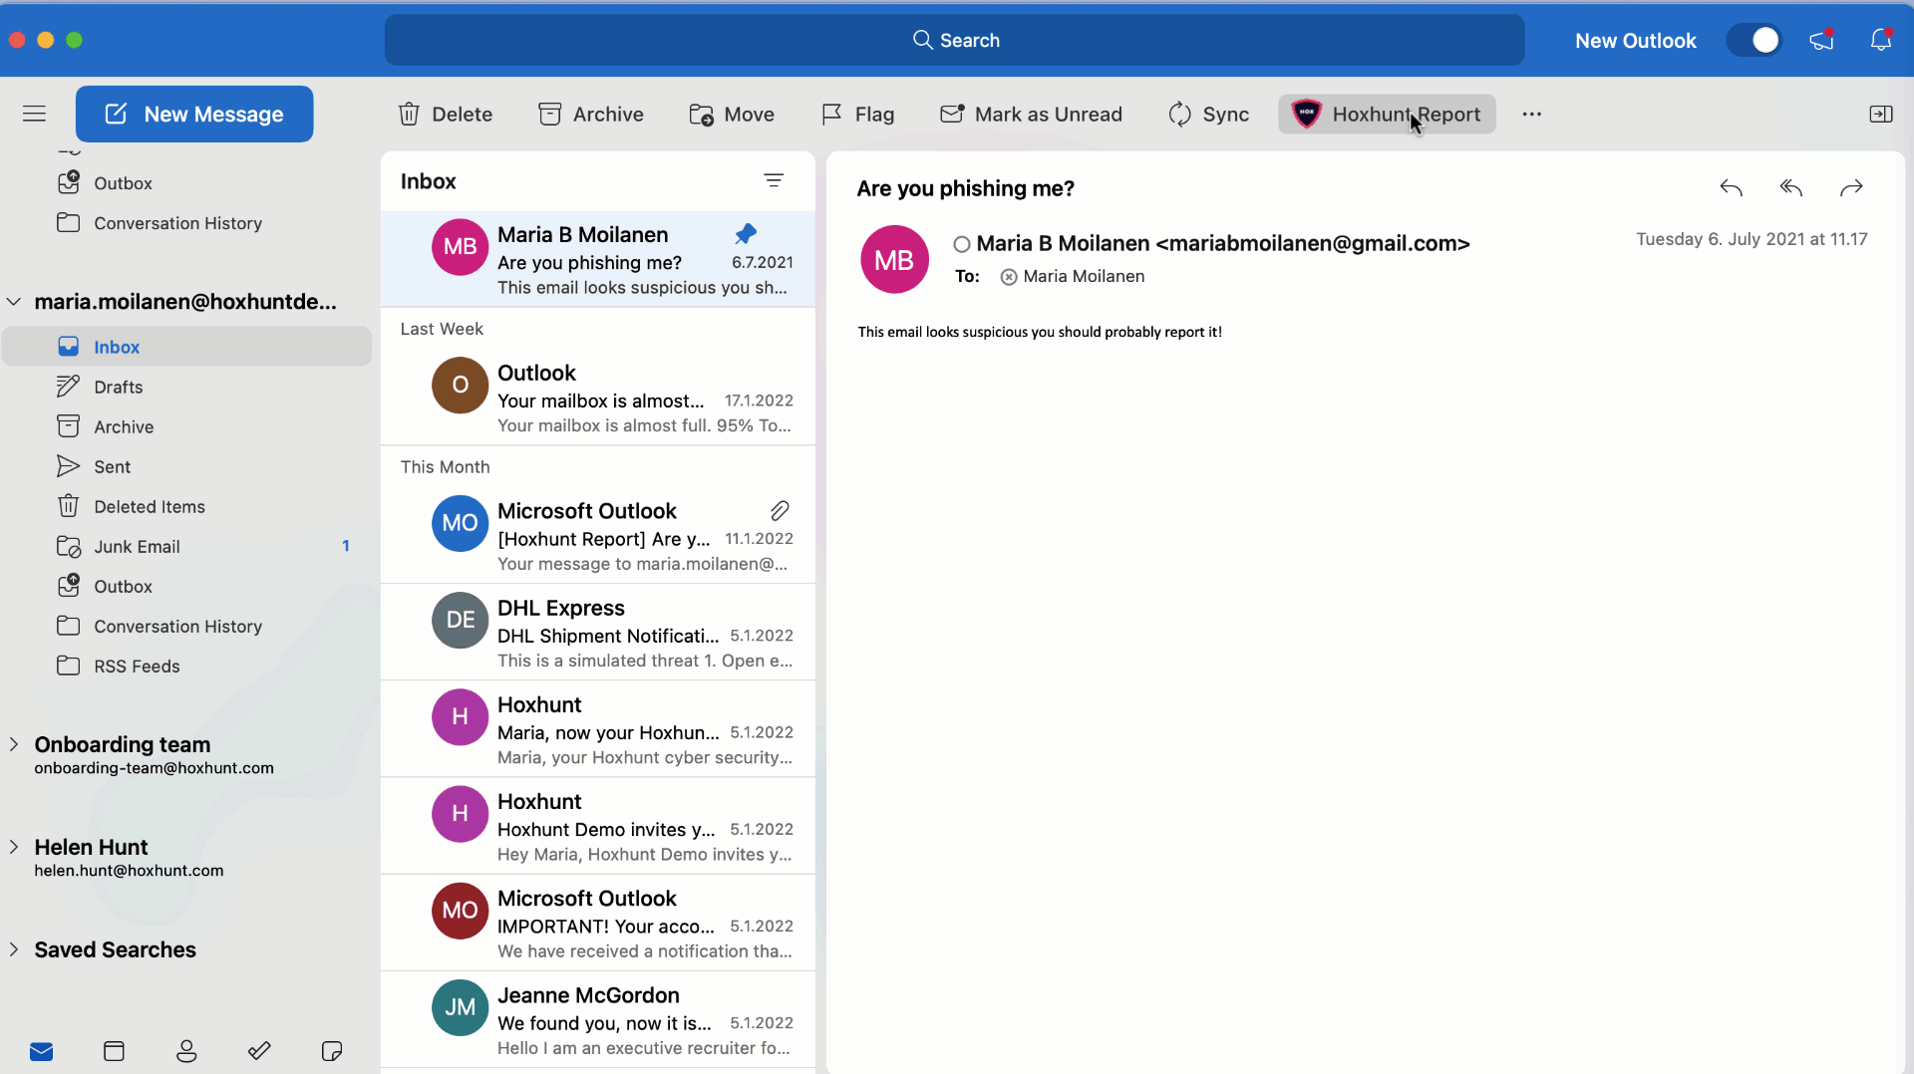This screenshot has width=1914, height=1074.
Task: Collapse the maria.moilanen account folders
Action: (x=14, y=302)
